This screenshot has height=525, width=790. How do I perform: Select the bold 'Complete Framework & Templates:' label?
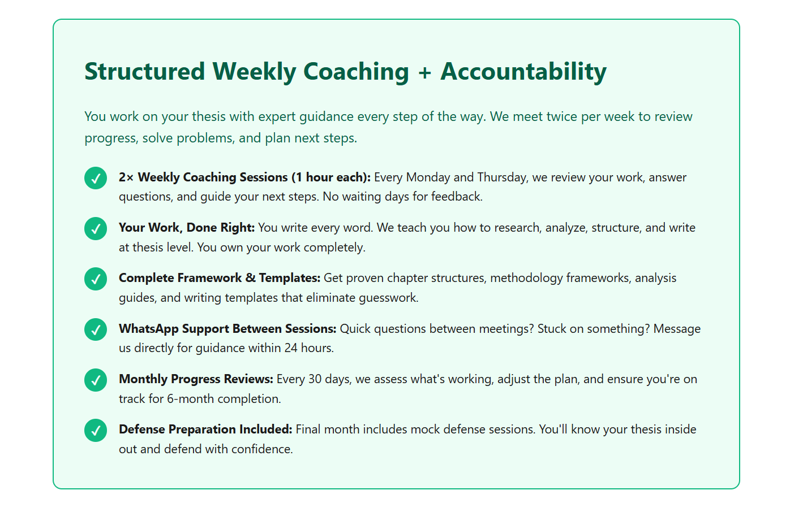(220, 278)
